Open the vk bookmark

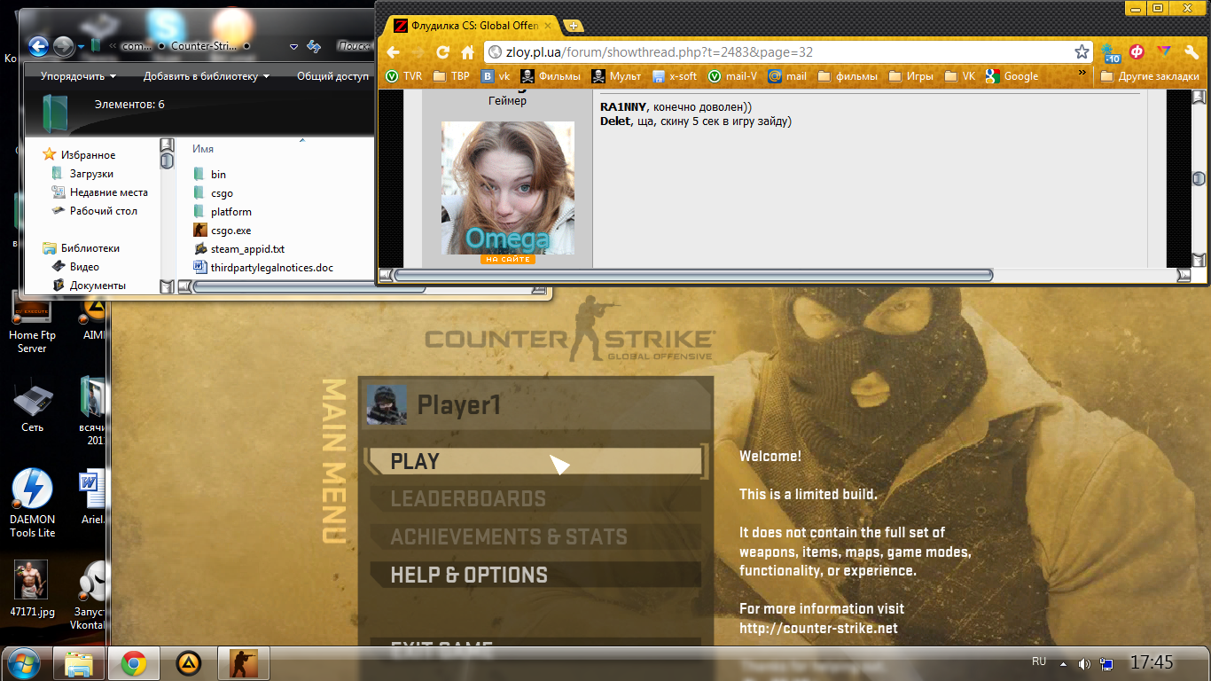tap(496, 76)
